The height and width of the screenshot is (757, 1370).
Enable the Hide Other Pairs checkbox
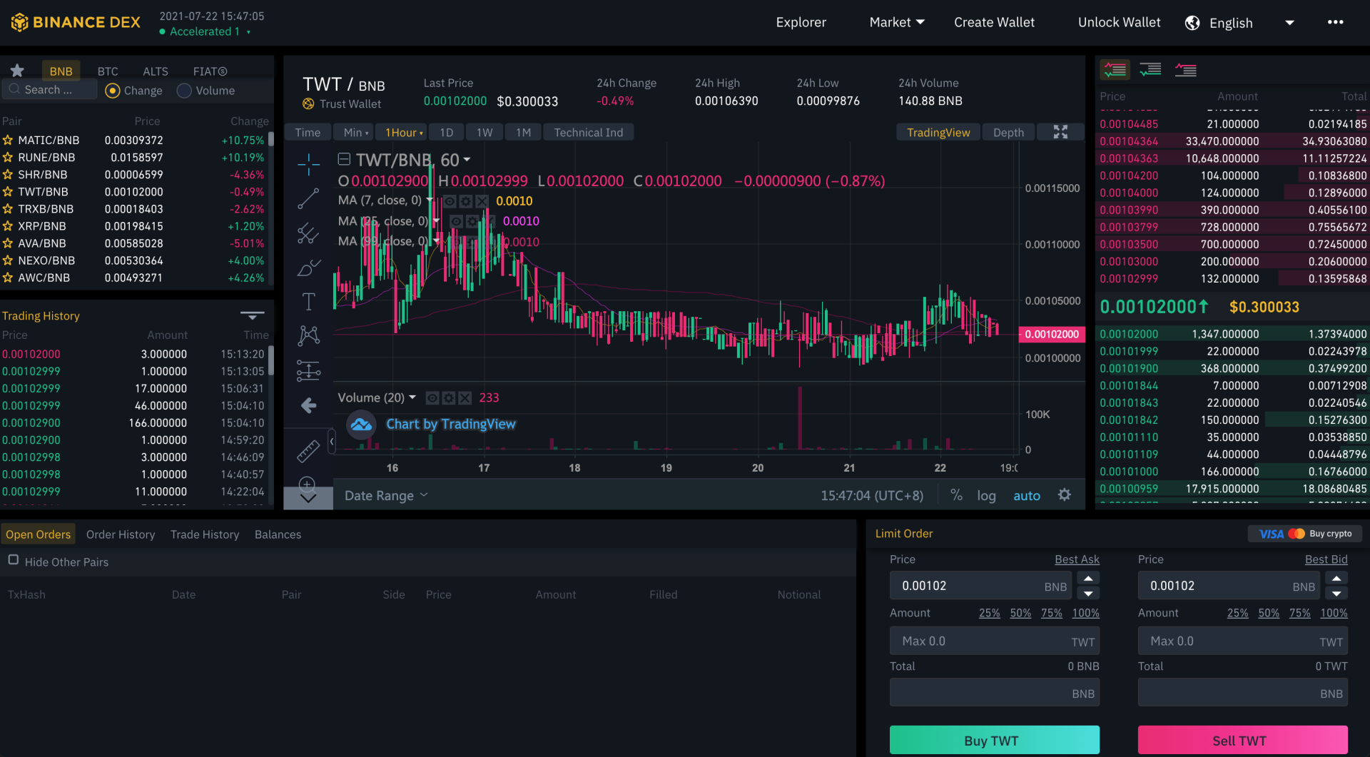[x=14, y=560]
